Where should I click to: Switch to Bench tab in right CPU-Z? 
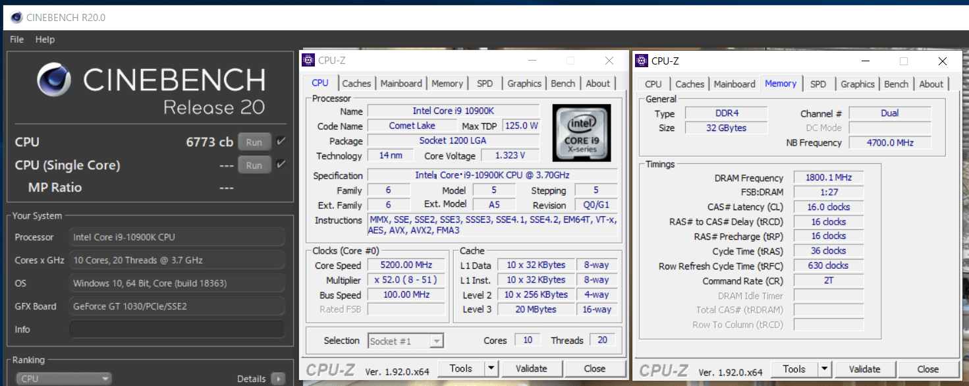pyautogui.click(x=896, y=84)
